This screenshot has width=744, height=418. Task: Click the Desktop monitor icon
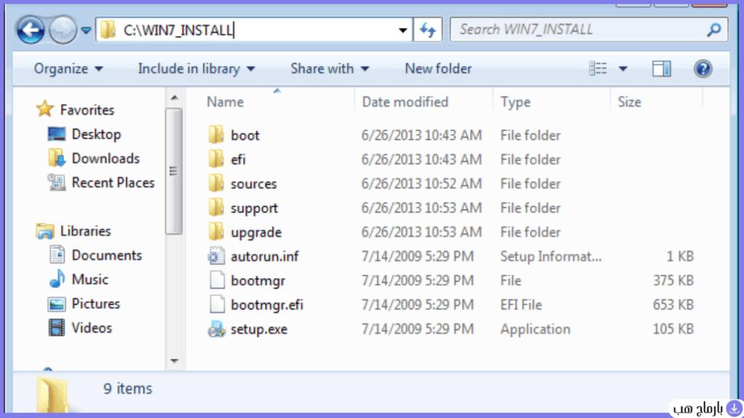coord(57,134)
